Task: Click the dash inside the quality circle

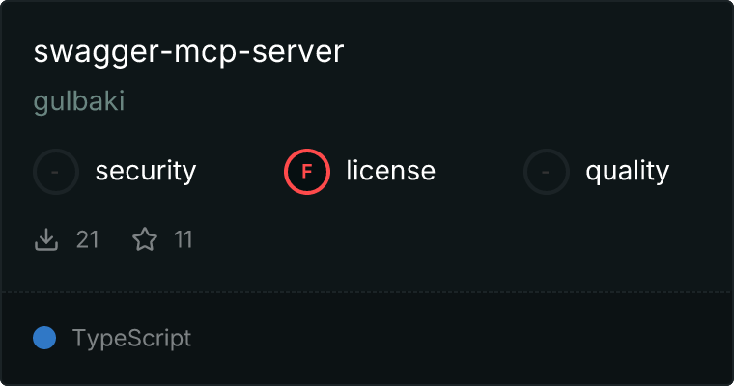Action: tap(546, 172)
